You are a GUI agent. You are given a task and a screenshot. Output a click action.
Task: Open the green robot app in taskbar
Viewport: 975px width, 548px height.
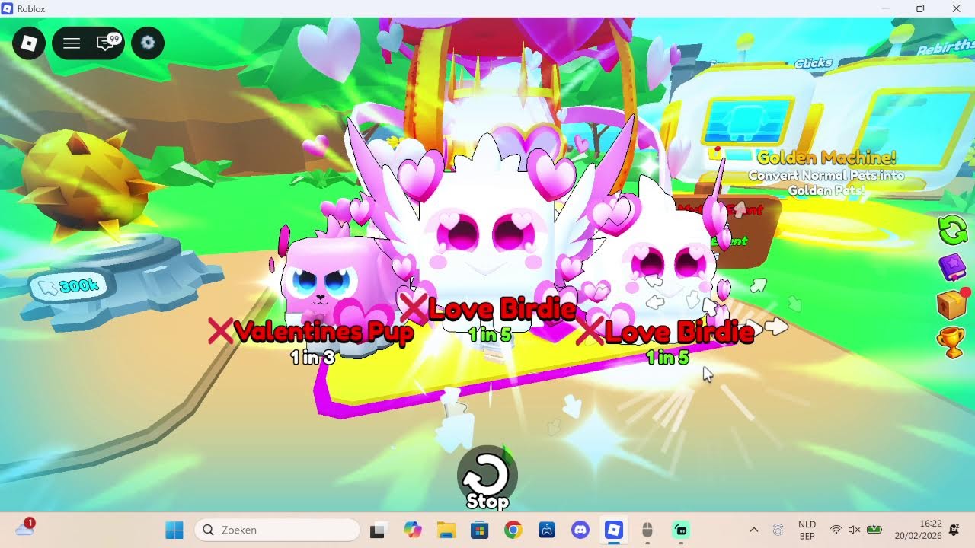[x=681, y=530]
